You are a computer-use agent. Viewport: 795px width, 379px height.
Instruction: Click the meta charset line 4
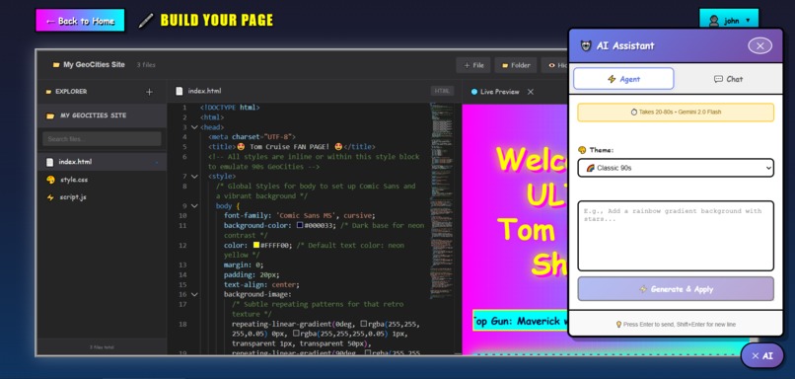coord(252,137)
